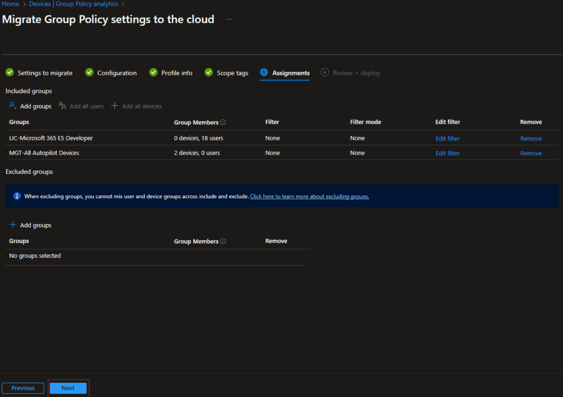Click the Add groups icon under Included groups
The width and height of the screenshot is (563, 397).
click(13, 106)
